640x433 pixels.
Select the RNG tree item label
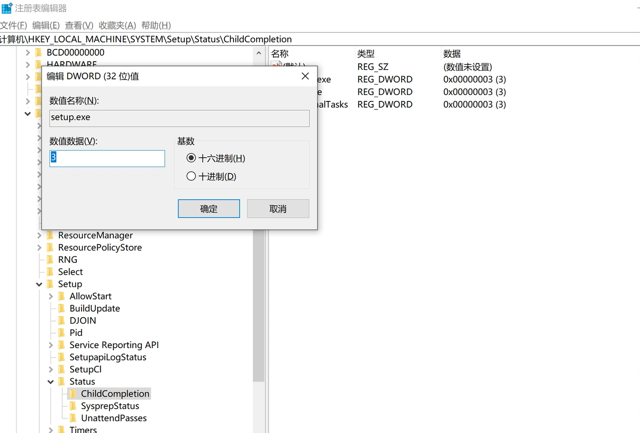(68, 260)
